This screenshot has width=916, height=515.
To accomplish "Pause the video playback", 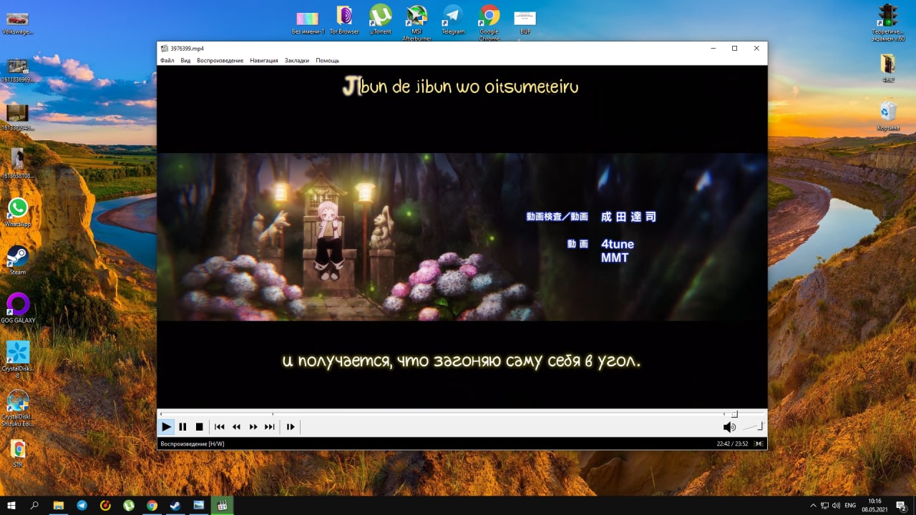I will (182, 427).
